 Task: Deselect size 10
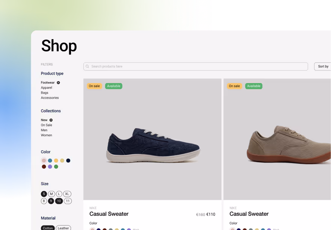click(59, 201)
